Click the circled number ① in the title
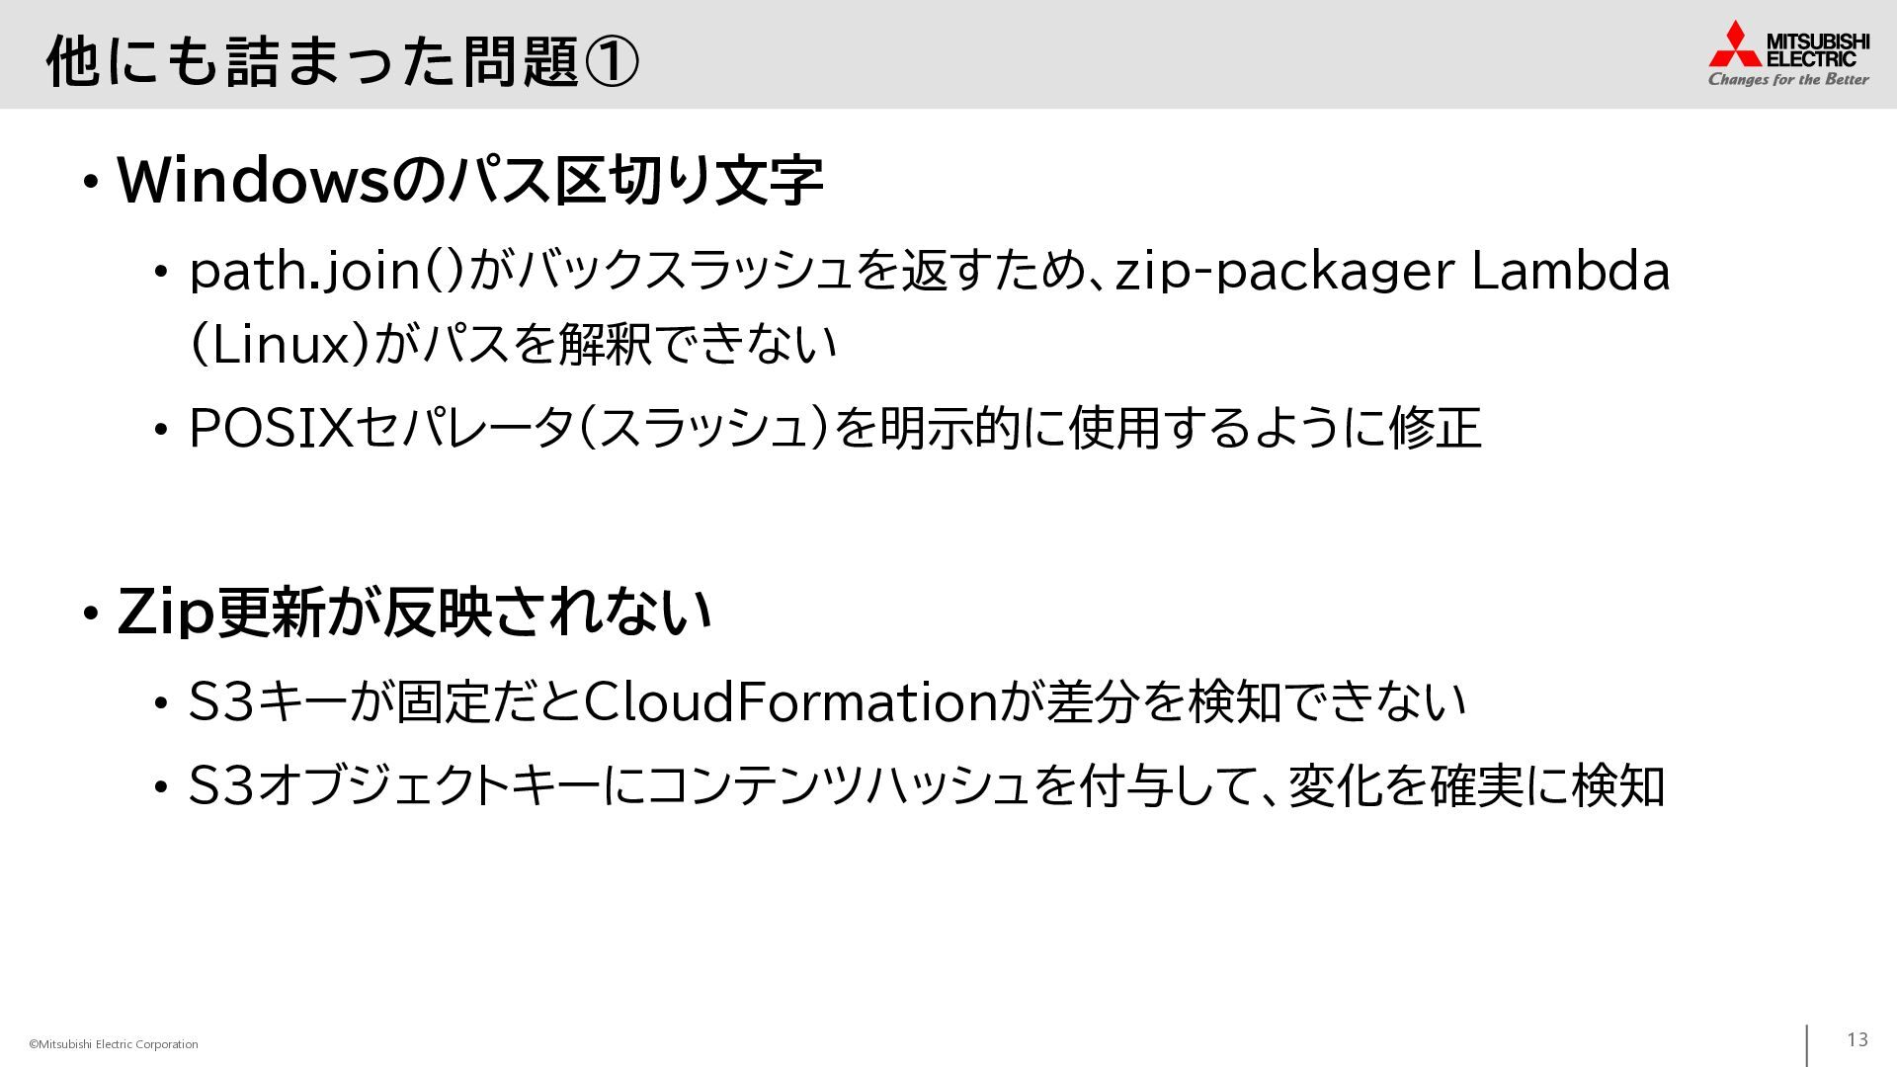1897x1067 pixels. click(x=612, y=61)
